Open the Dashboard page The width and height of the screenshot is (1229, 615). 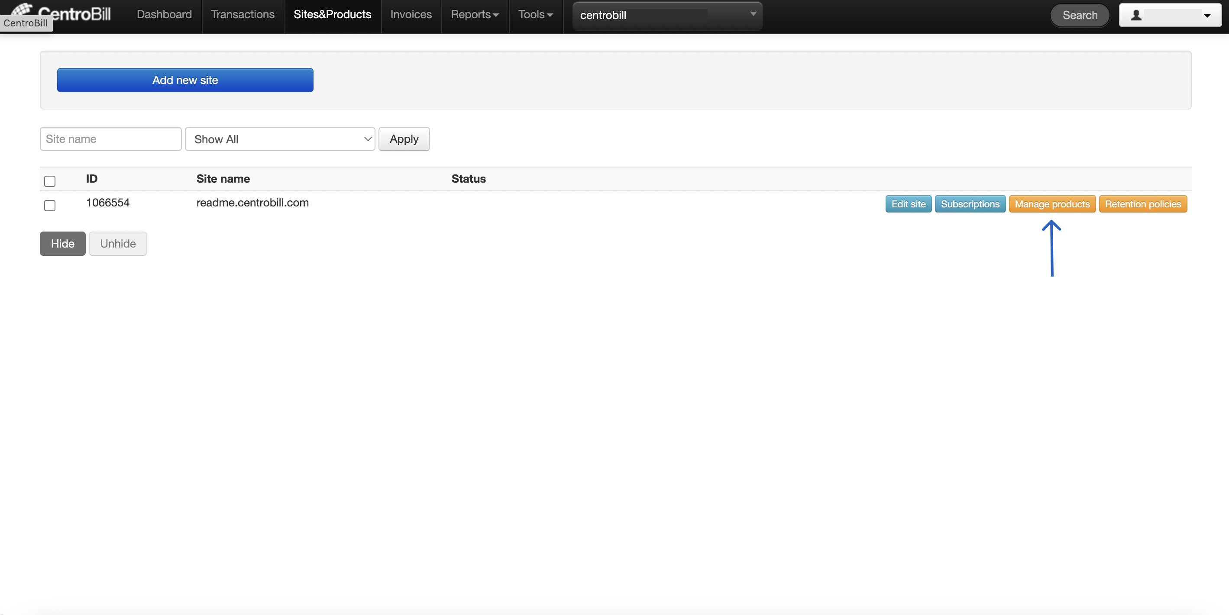[x=164, y=15]
